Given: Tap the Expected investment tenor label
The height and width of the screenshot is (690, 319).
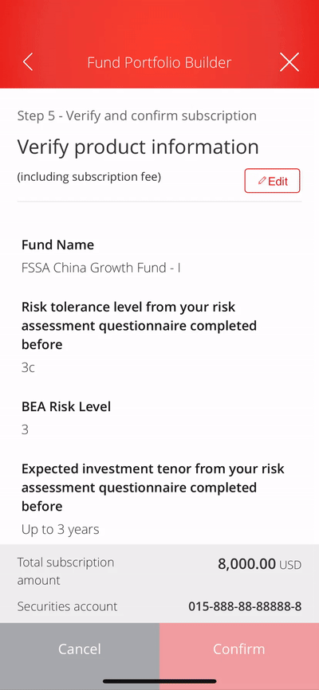Looking at the screenshot, I should coord(153,488).
